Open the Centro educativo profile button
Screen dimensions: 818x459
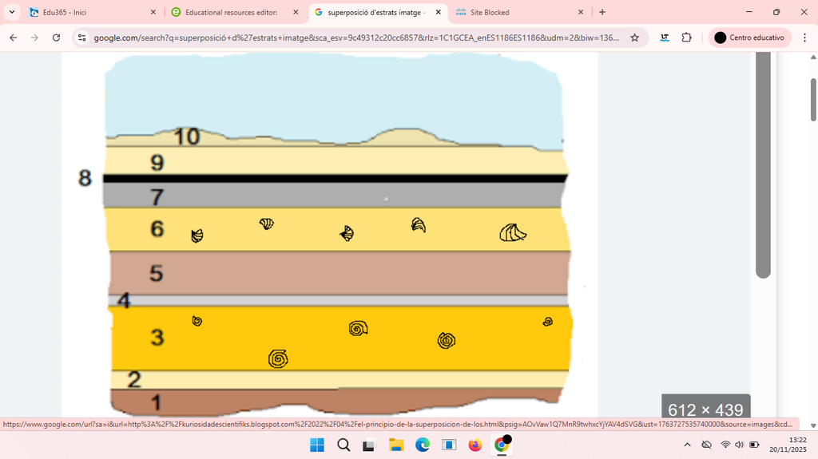coord(749,38)
